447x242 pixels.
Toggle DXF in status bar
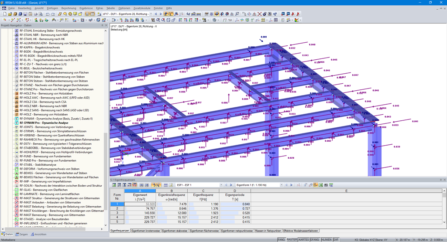336,240
